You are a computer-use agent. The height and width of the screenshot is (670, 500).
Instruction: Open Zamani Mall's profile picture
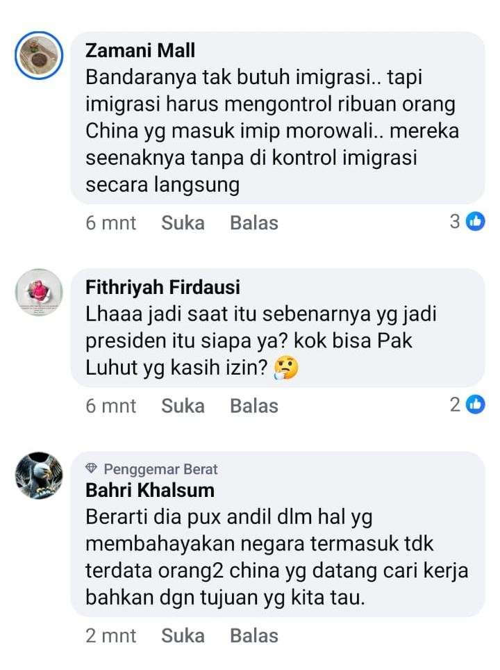pyautogui.click(x=39, y=56)
